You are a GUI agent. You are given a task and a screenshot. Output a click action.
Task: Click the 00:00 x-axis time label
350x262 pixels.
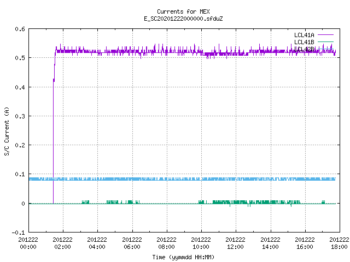point(28,247)
